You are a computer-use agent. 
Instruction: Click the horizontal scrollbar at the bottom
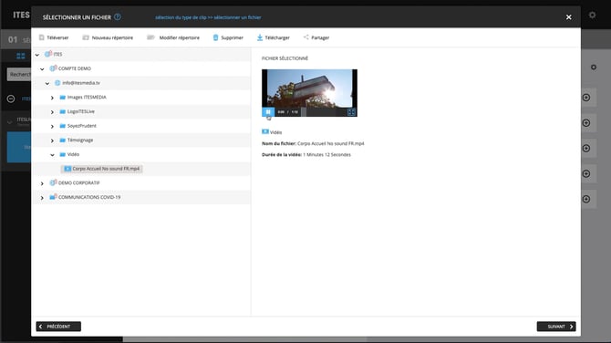coord(244,339)
